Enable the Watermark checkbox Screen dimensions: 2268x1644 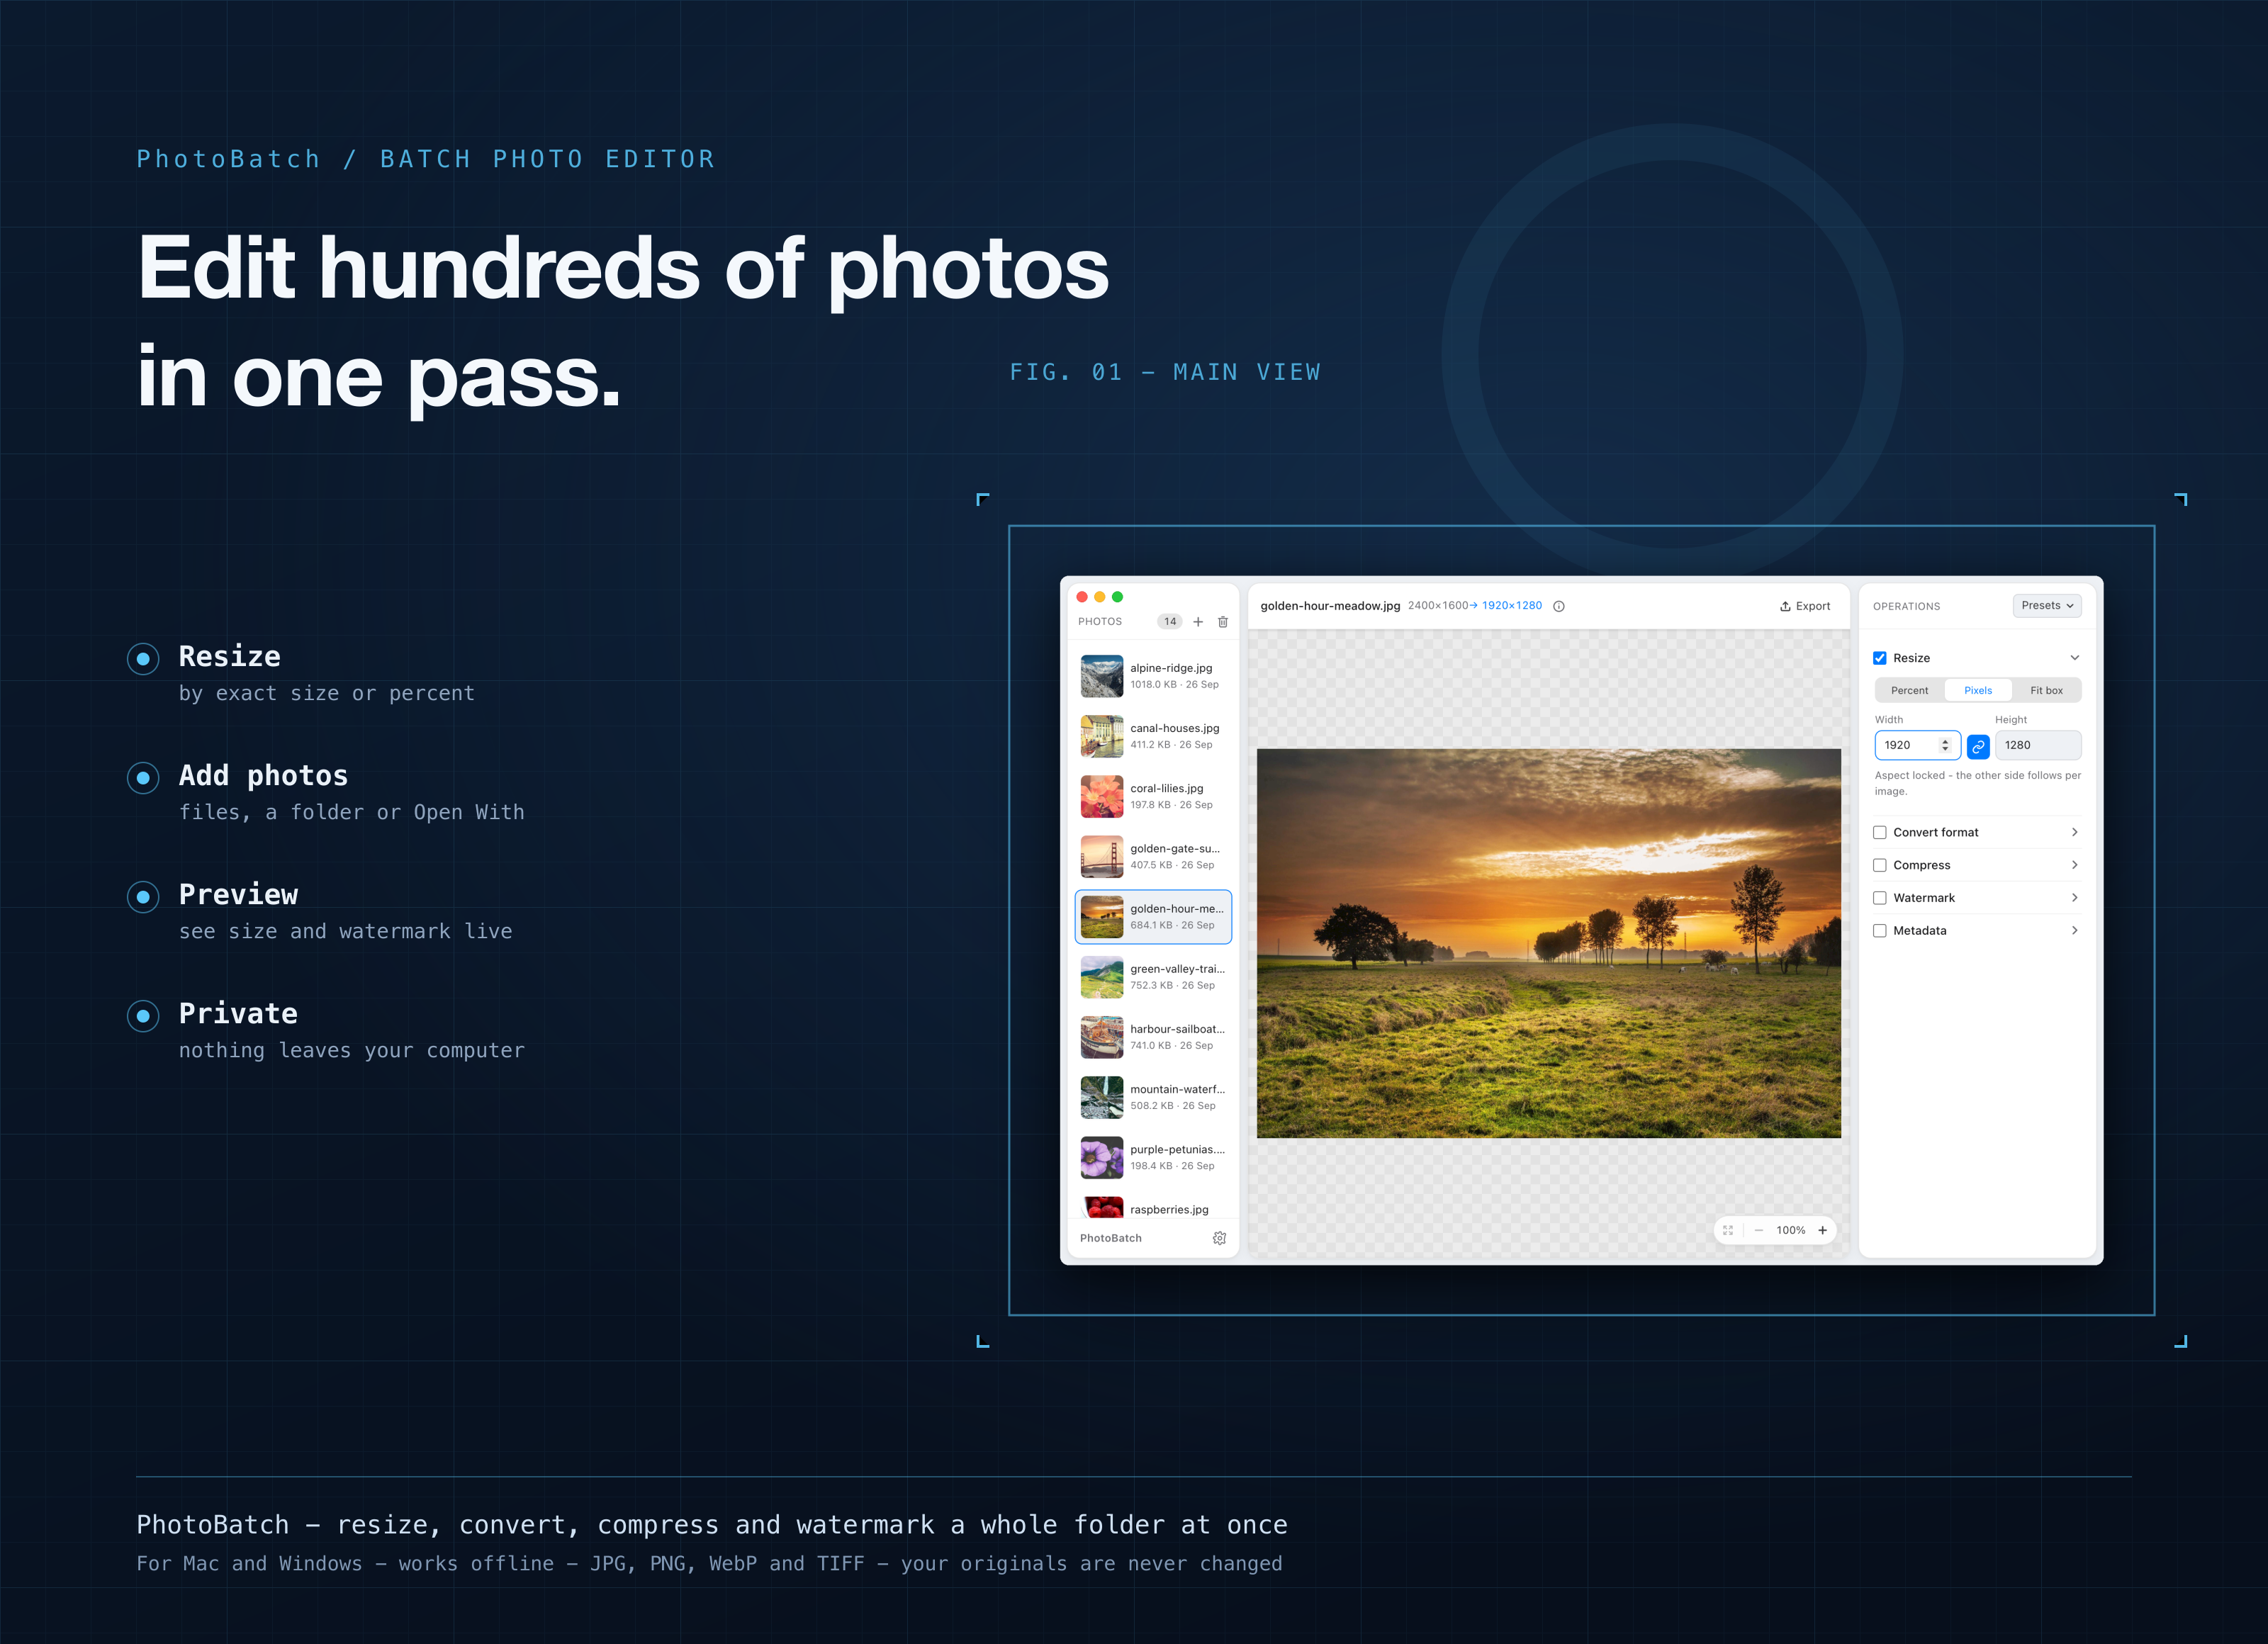coord(1880,898)
